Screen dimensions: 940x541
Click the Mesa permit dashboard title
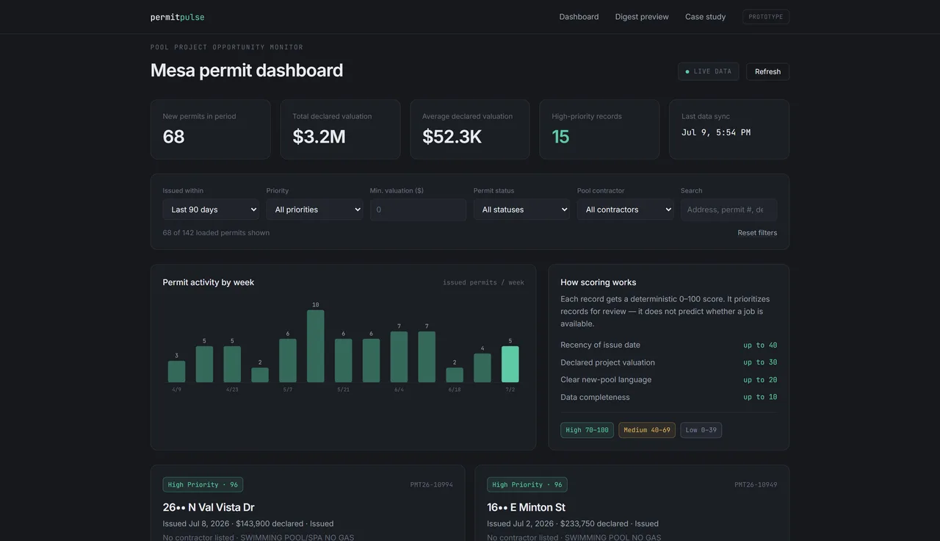[247, 71]
